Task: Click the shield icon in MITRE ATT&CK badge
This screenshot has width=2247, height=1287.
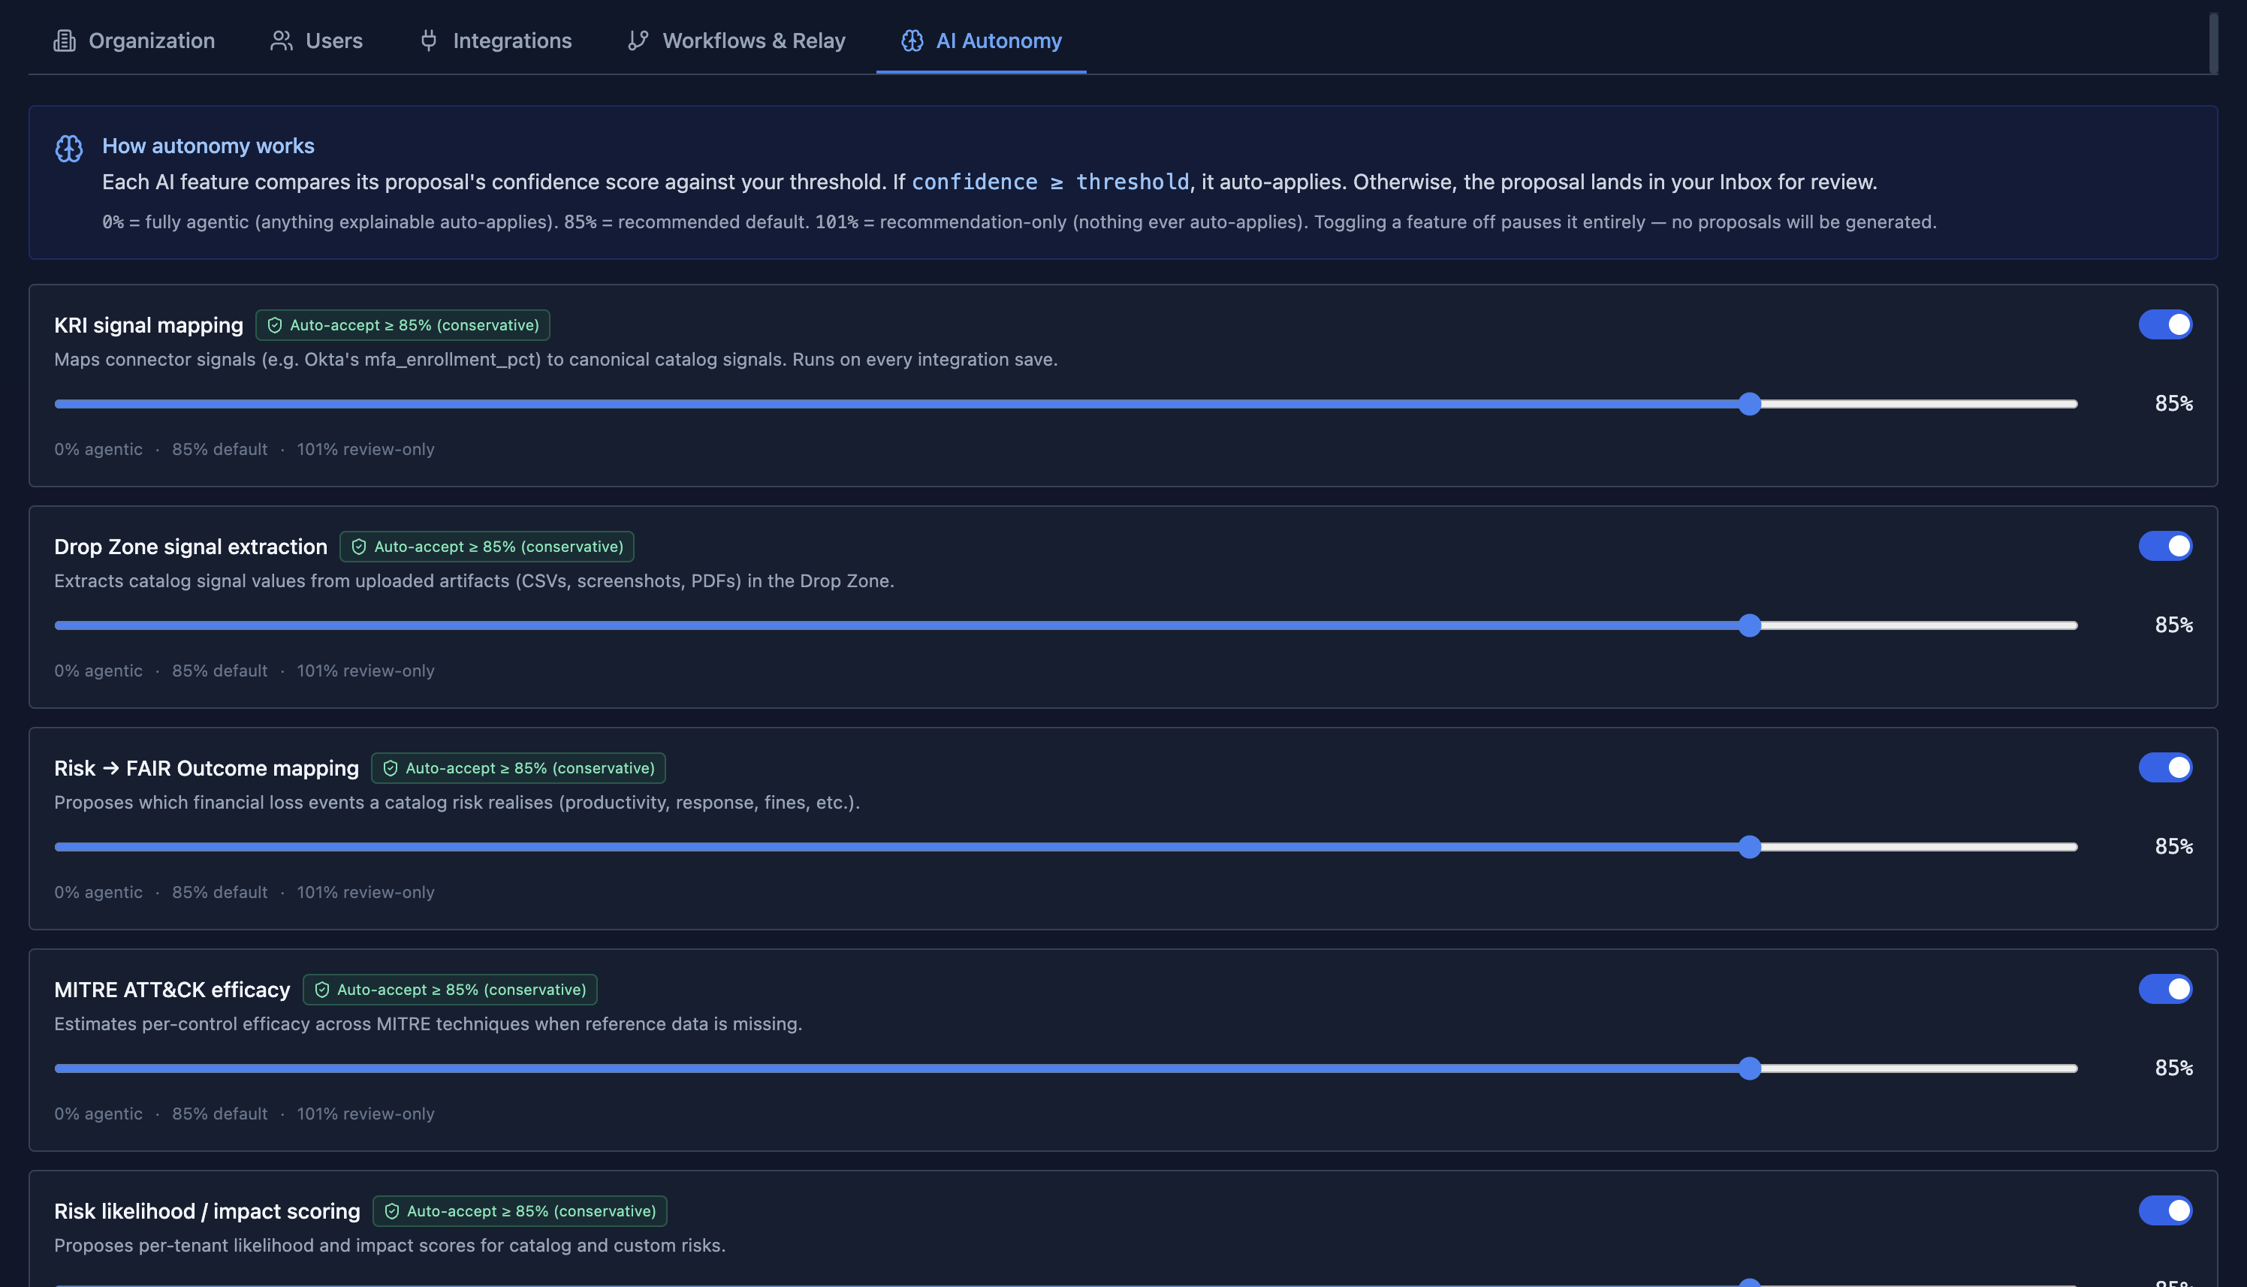Action: coord(323,990)
